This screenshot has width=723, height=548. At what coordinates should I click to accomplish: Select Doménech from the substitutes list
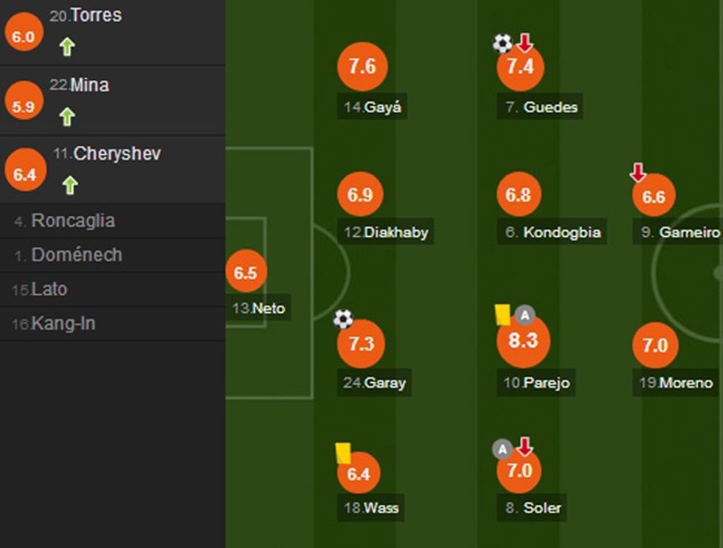click(x=76, y=255)
